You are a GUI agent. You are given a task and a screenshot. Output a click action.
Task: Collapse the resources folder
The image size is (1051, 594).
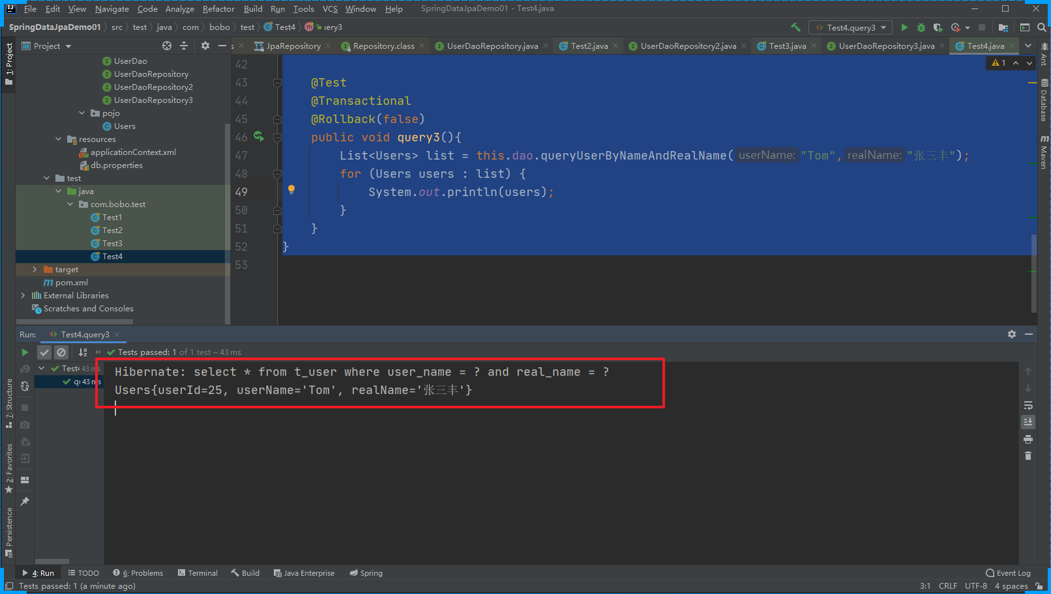pos(59,139)
